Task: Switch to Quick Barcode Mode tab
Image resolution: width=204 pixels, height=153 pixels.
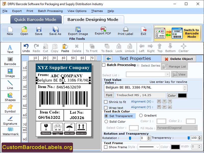Action: pos(36,19)
